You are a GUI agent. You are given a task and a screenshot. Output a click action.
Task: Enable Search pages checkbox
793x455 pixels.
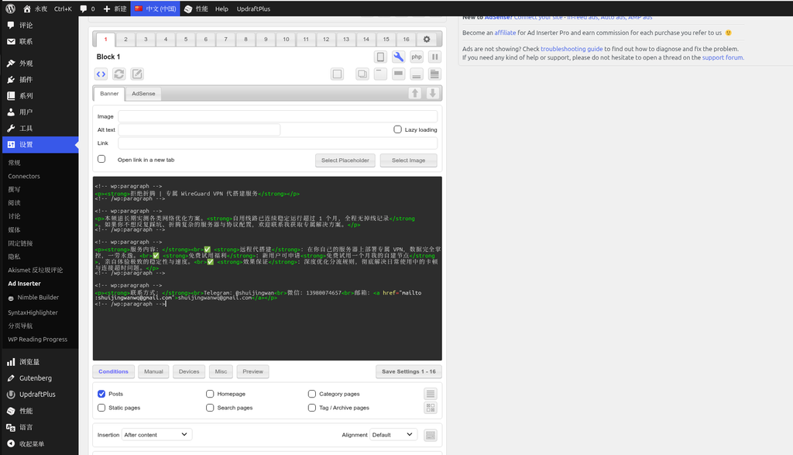(x=210, y=408)
